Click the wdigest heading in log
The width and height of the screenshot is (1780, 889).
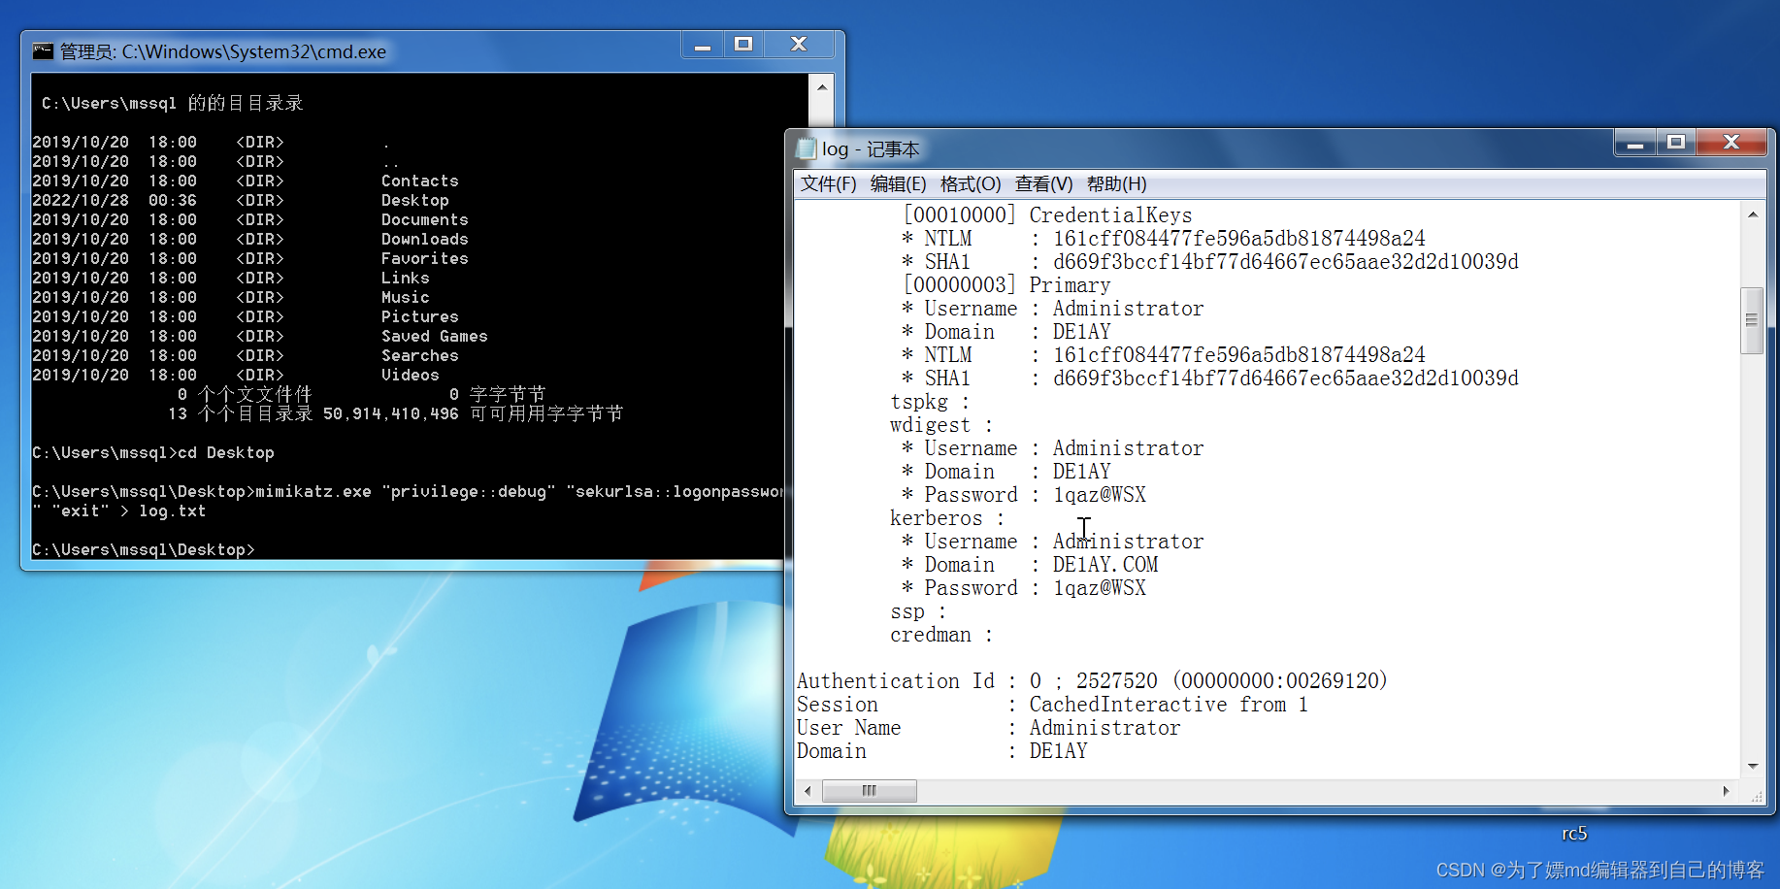941,425
